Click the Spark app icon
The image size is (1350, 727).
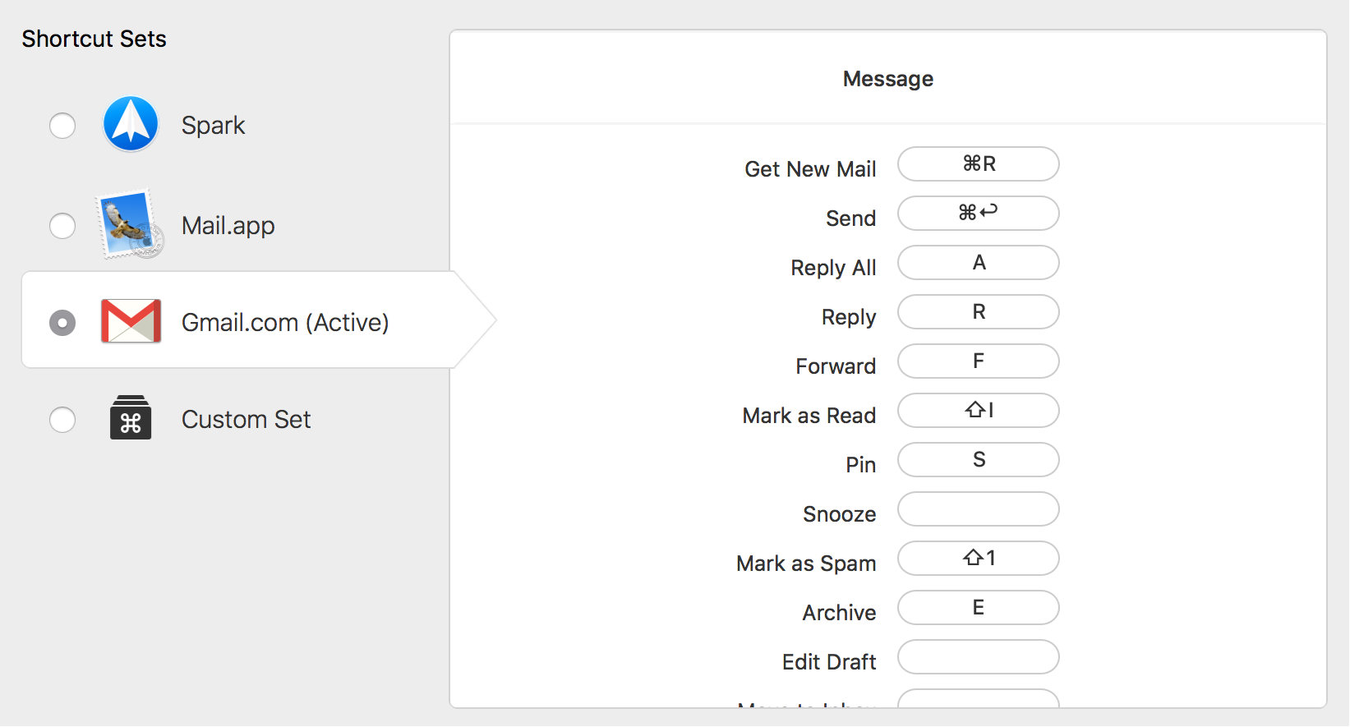point(131,125)
